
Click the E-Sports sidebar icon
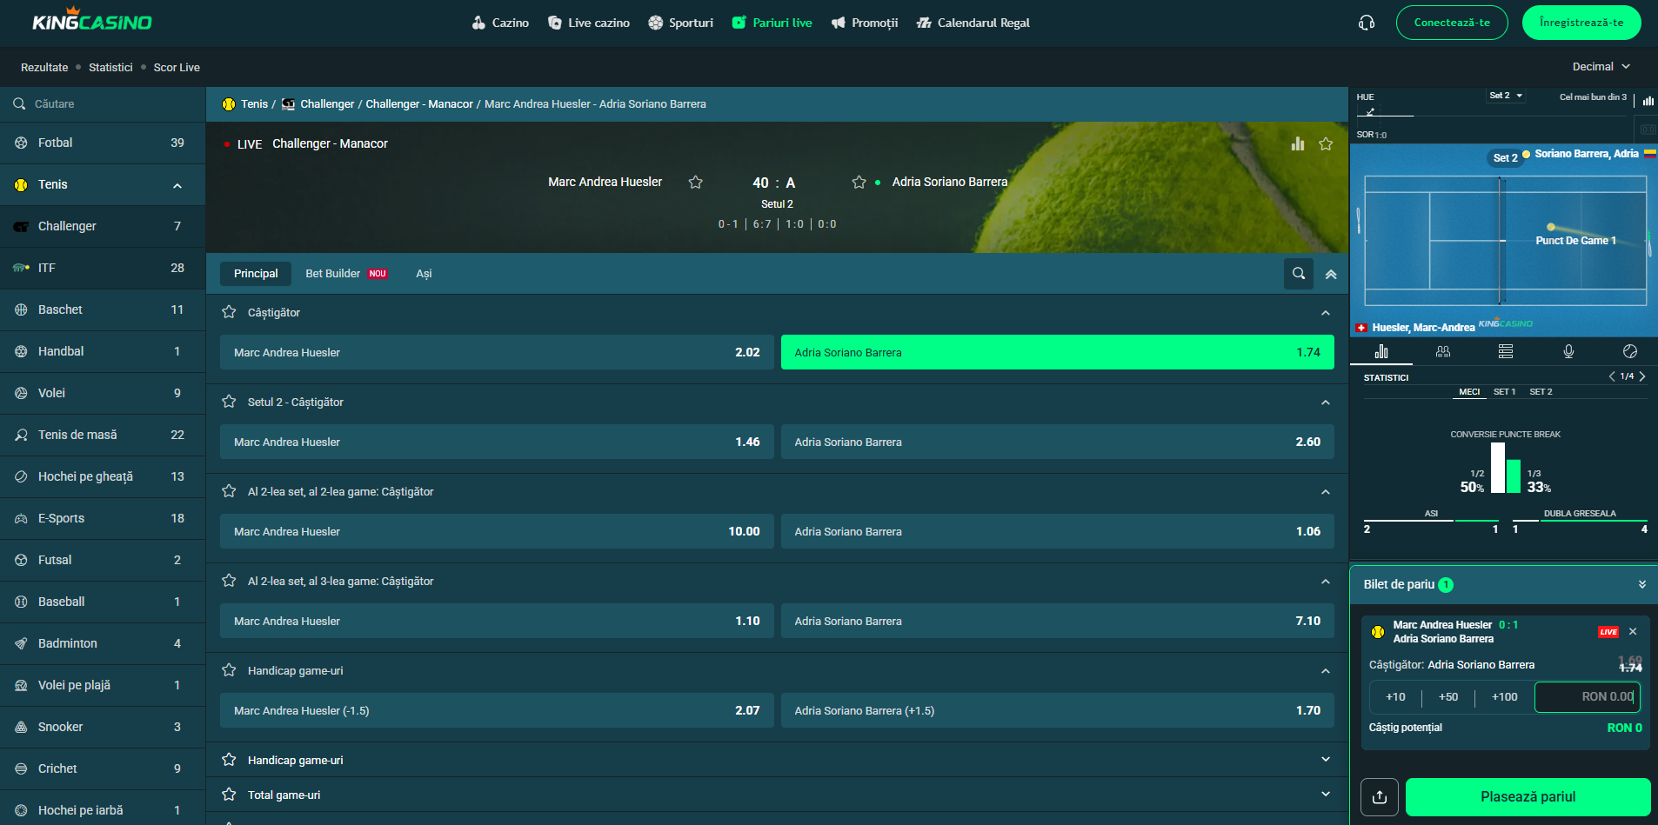[x=21, y=518]
